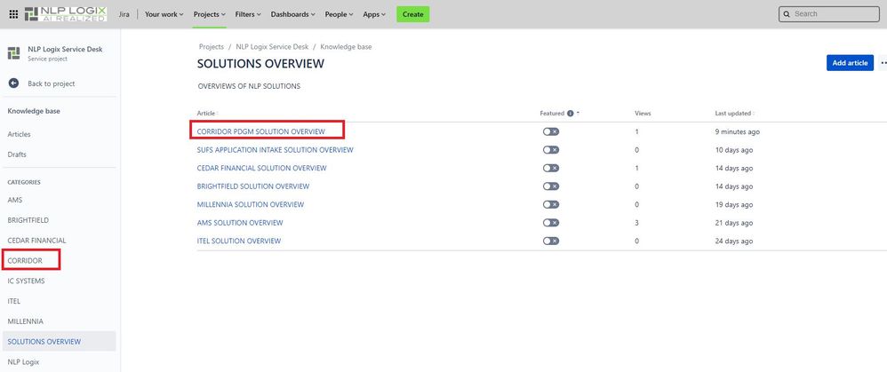Open ITEL SOLUTION OVERVIEW article
887x372 pixels.
click(x=239, y=241)
